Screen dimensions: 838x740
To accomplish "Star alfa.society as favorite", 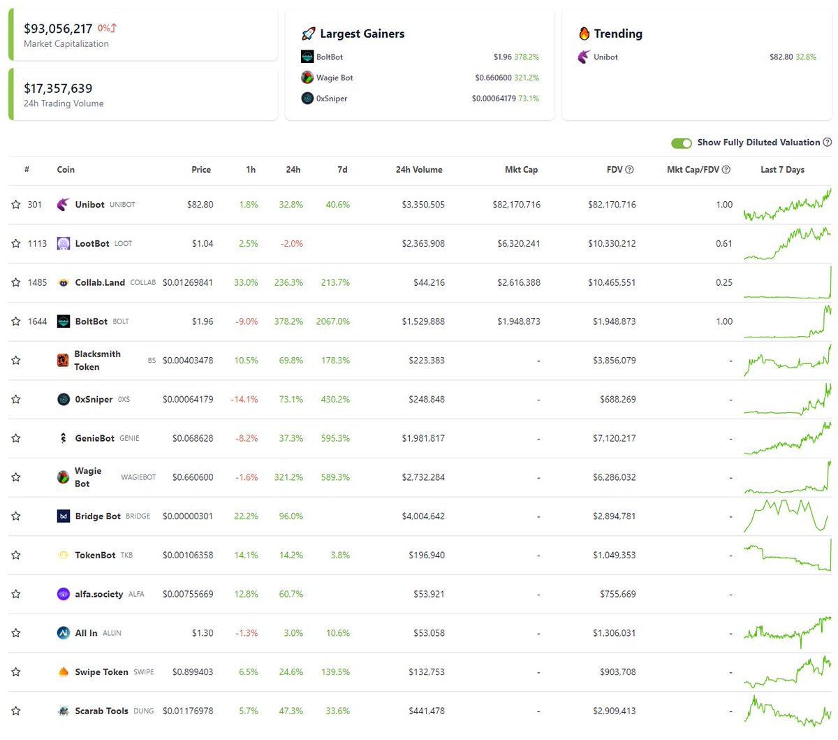I will tap(16, 595).
